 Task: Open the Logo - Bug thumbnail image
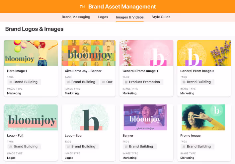89,117
